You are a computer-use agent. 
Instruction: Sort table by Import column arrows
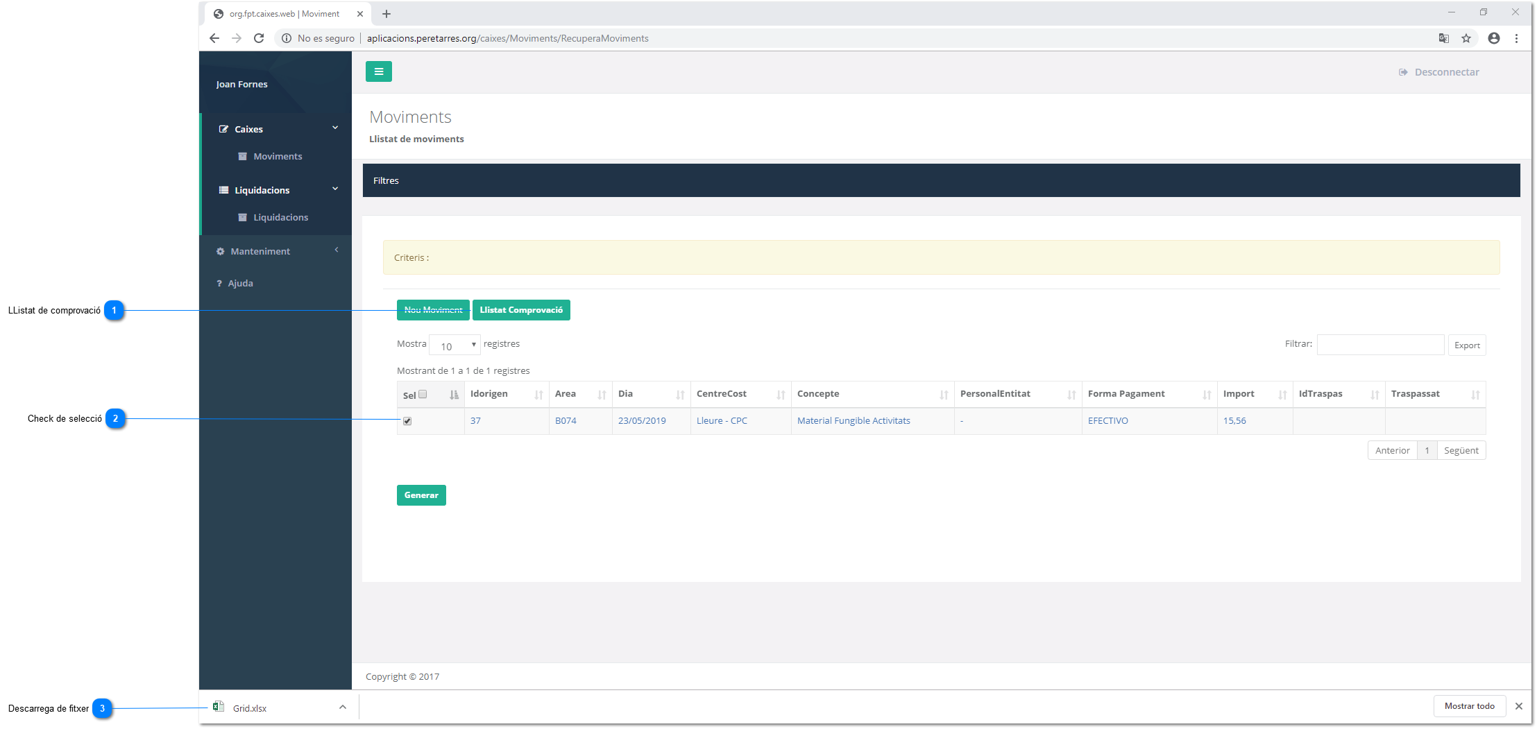[1282, 395]
